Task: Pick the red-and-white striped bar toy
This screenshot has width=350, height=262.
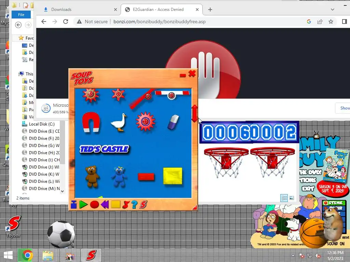Action: click(x=172, y=94)
